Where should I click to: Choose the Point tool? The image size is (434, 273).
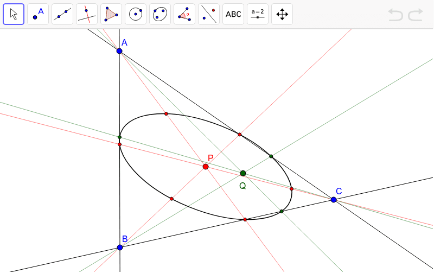38,14
